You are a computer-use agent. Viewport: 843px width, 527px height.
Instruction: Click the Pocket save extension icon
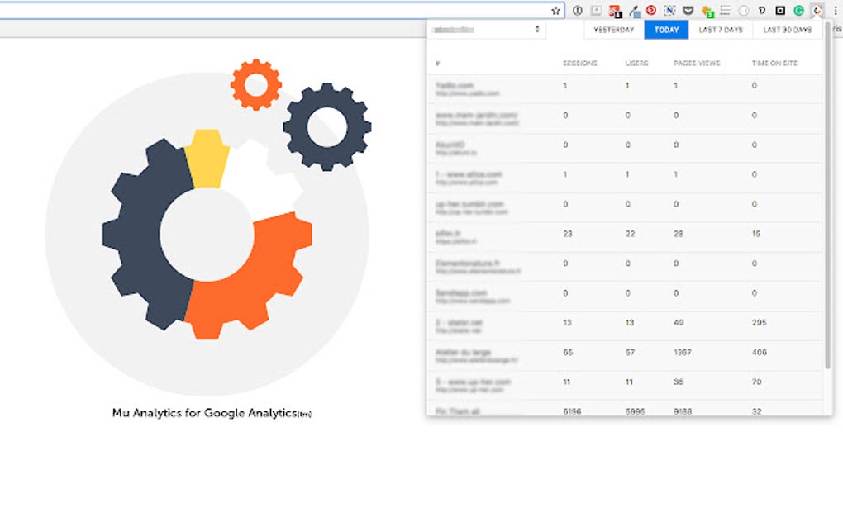point(688,11)
